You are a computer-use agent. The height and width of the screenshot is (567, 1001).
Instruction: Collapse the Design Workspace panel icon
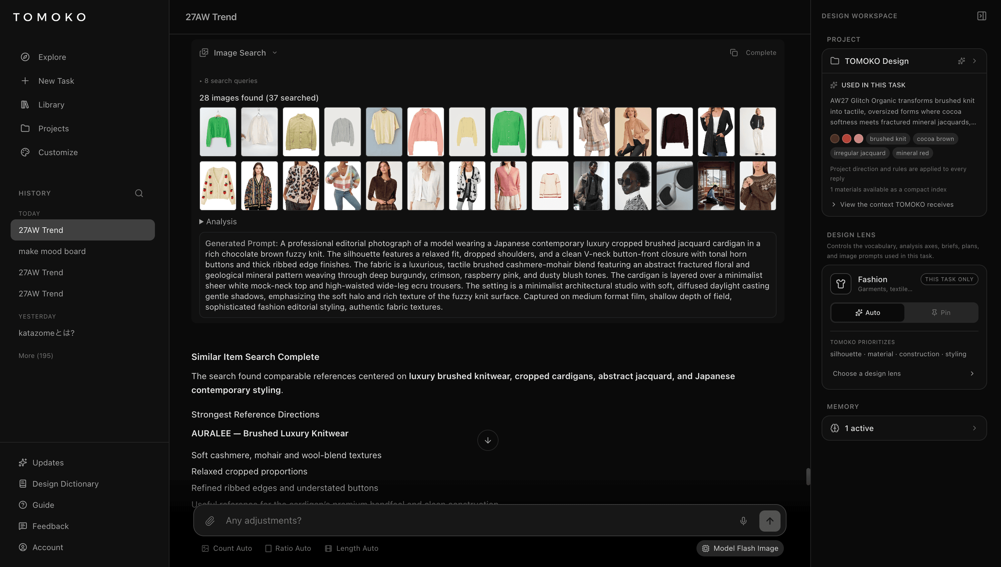click(981, 16)
